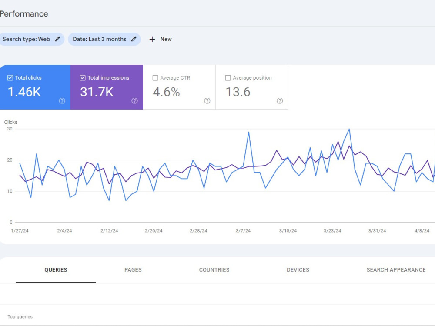Open help icon on Total clicks card
This screenshot has width=435, height=326.
[62, 101]
